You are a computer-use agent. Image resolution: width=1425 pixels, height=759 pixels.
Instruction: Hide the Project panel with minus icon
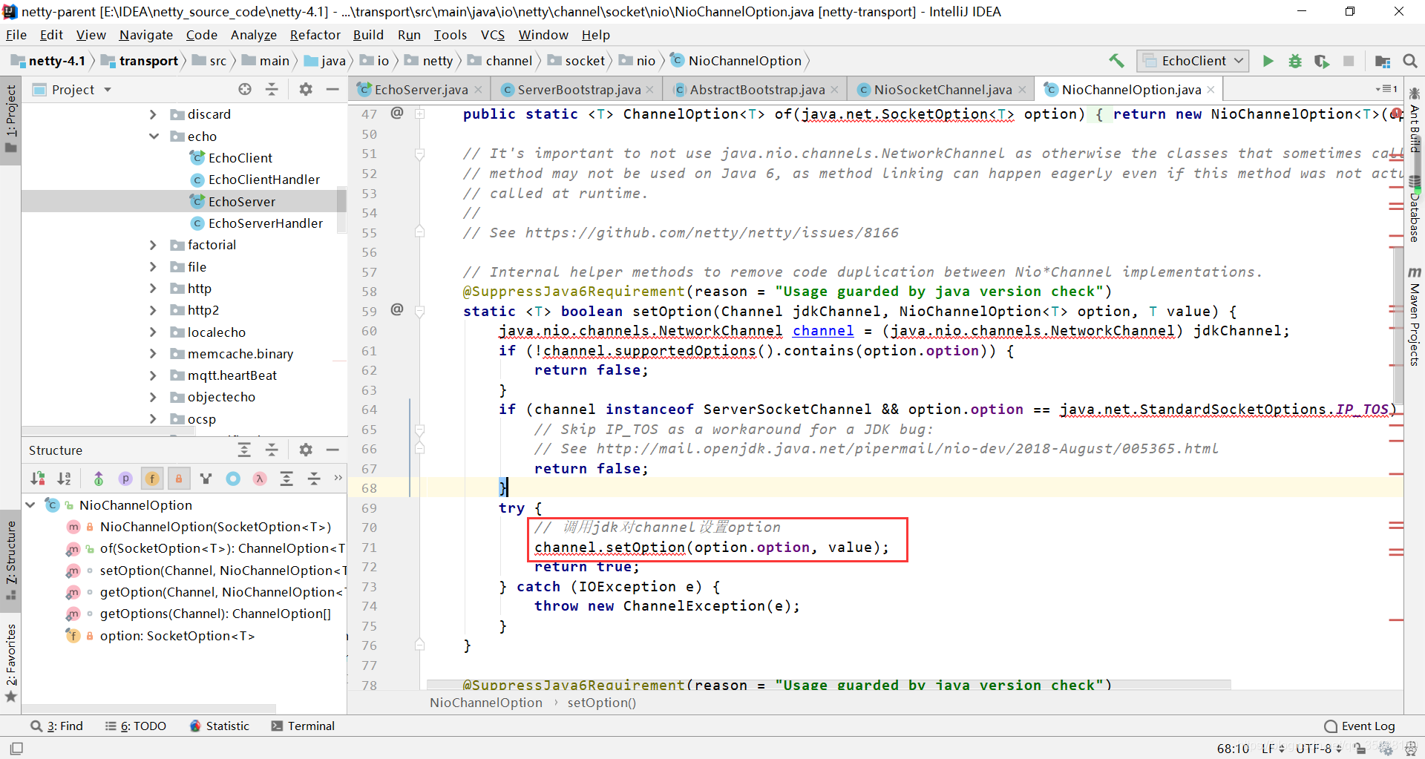[332, 89]
